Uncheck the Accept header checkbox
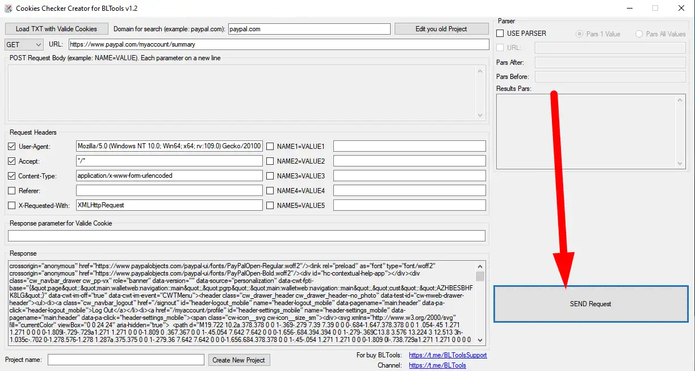Image resolution: width=695 pixels, height=371 pixels. pyautogui.click(x=12, y=161)
